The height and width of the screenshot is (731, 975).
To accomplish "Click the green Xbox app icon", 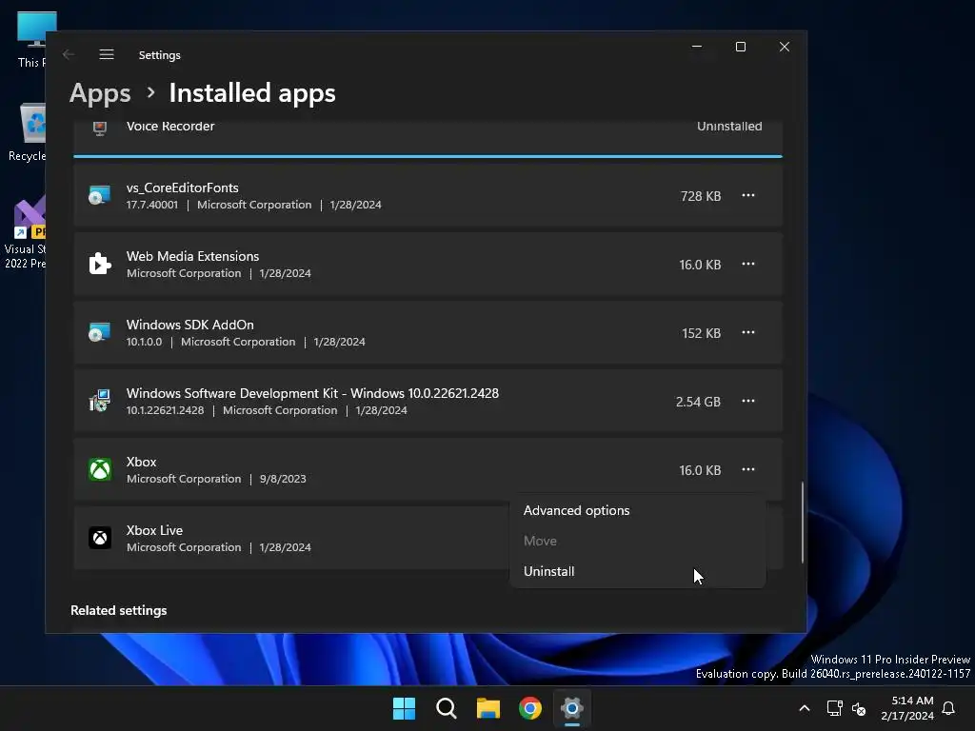I will [99, 469].
